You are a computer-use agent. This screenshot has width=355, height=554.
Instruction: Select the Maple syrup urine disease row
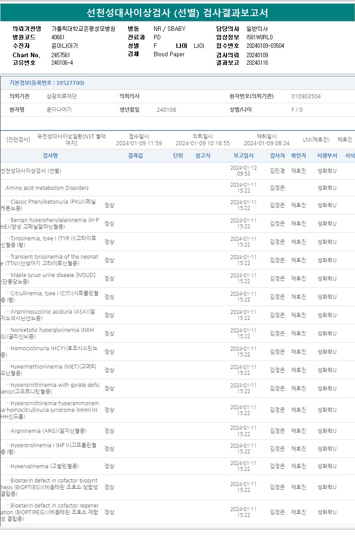pyautogui.click(x=178, y=278)
